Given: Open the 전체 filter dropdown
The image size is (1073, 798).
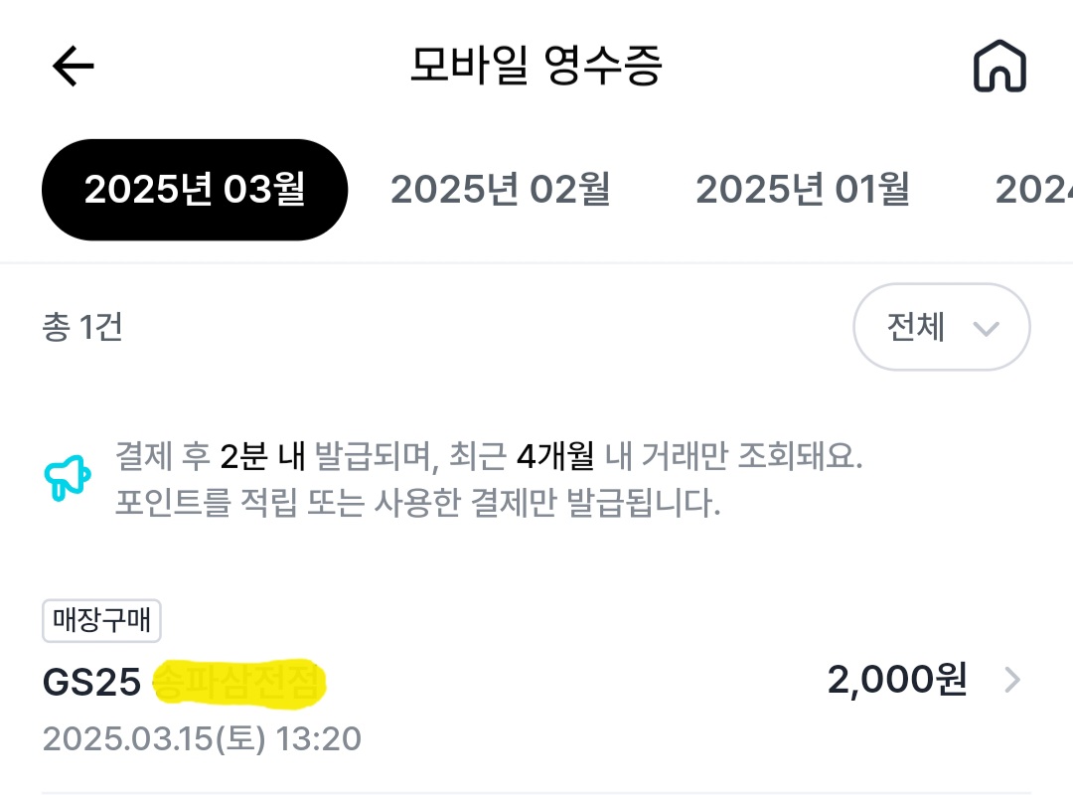Looking at the screenshot, I should tap(941, 327).
